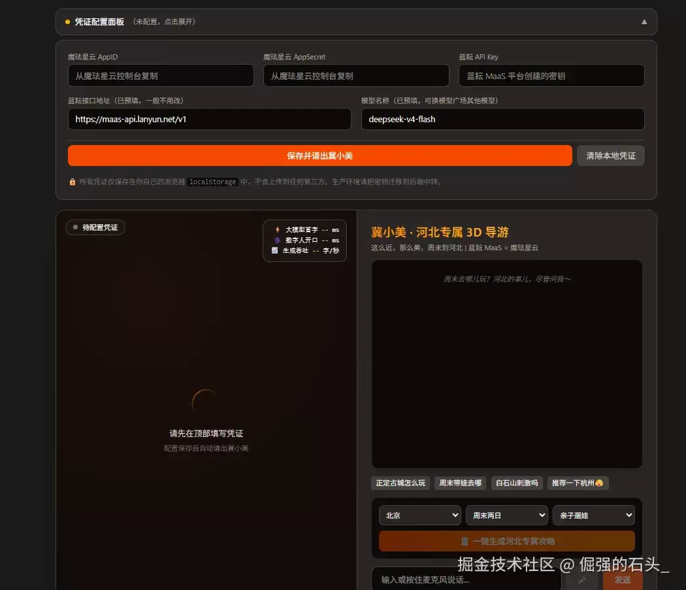Choose the 白石山刺激吗 suggestion chip
This screenshot has width=686, height=590.
pos(517,483)
